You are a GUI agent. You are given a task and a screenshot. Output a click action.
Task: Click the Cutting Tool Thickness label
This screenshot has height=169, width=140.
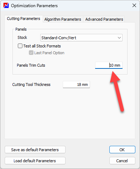31,84
